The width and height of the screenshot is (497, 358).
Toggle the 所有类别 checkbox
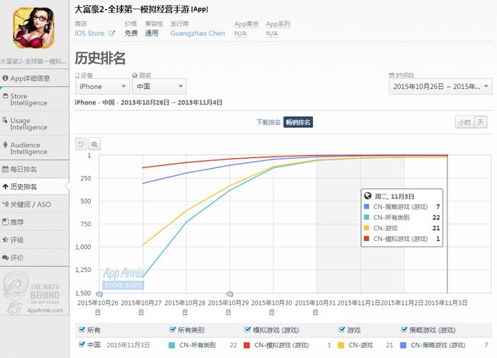[x=172, y=330]
